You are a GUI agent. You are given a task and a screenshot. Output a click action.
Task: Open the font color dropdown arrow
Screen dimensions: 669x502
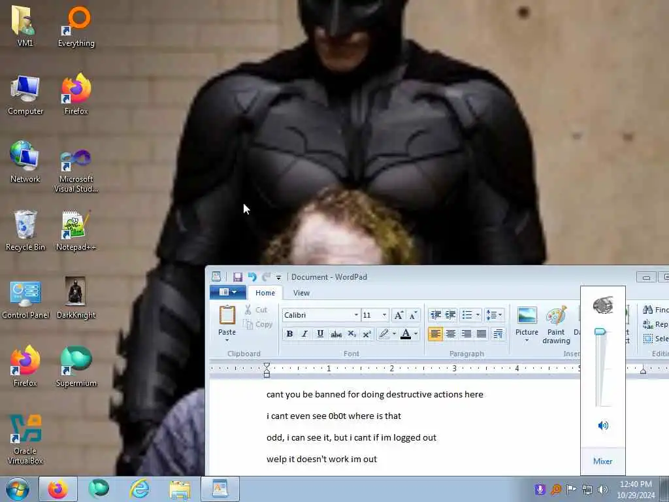pos(416,334)
